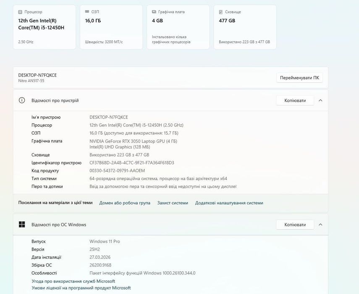Screen dimensions: 359x294
Task: Click the OS build 26200.9168 value
Action: (100, 265)
